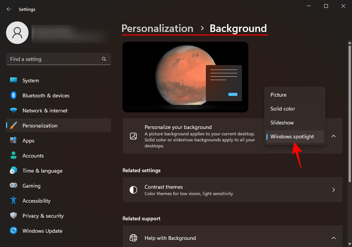
Task: Click the scrollbar up arrow
Action: [349, 42]
